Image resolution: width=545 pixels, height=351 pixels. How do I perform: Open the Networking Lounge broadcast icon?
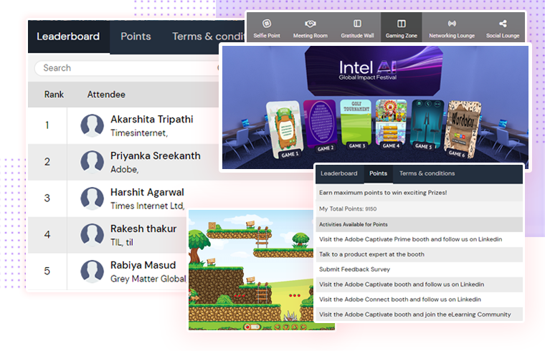pyautogui.click(x=452, y=24)
